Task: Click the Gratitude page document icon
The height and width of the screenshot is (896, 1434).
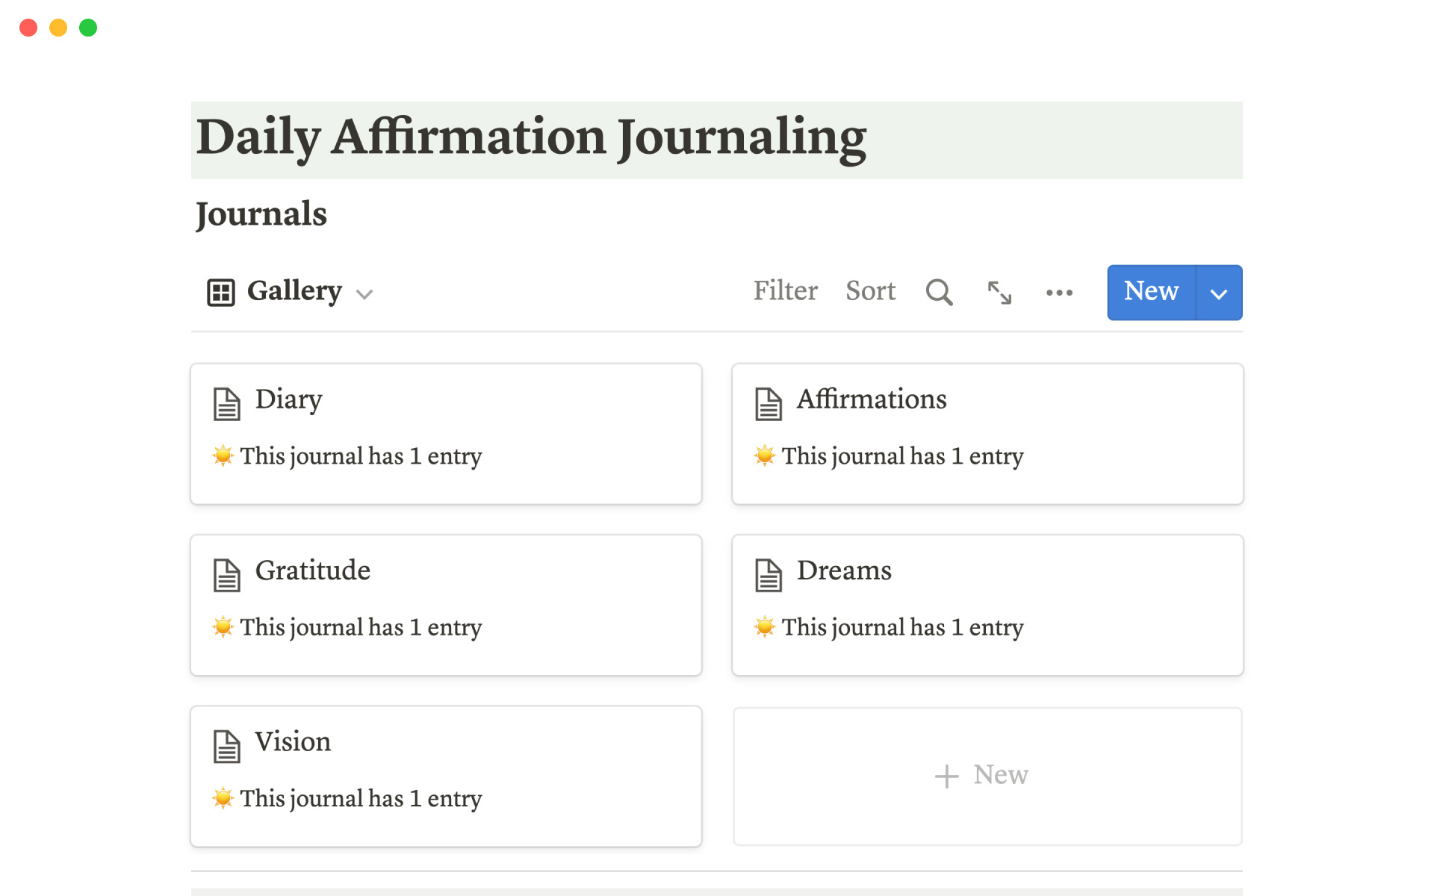Action: click(227, 575)
